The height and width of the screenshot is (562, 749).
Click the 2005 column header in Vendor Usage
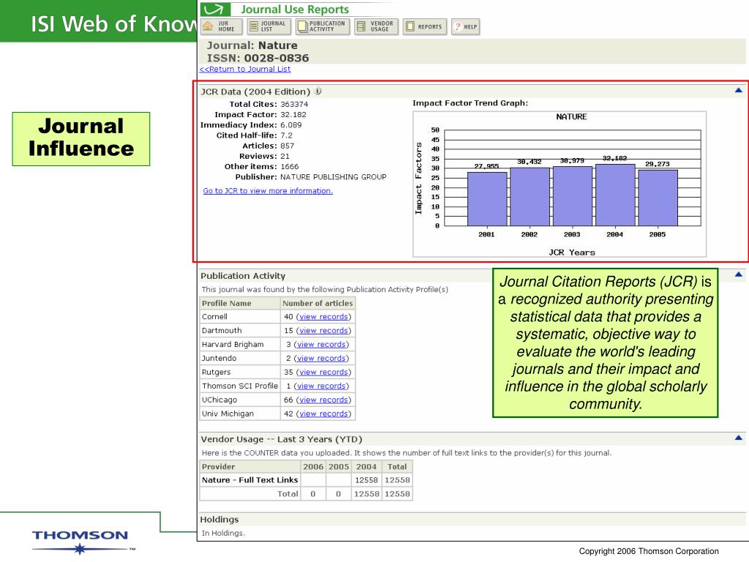pyautogui.click(x=338, y=466)
